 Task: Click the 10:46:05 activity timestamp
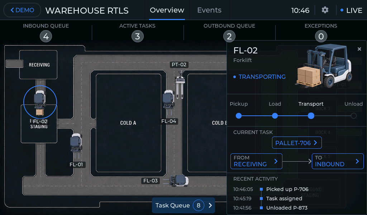click(x=243, y=189)
